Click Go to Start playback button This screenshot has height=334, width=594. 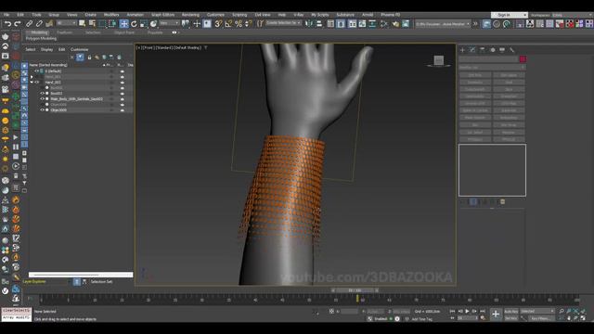pos(452,311)
